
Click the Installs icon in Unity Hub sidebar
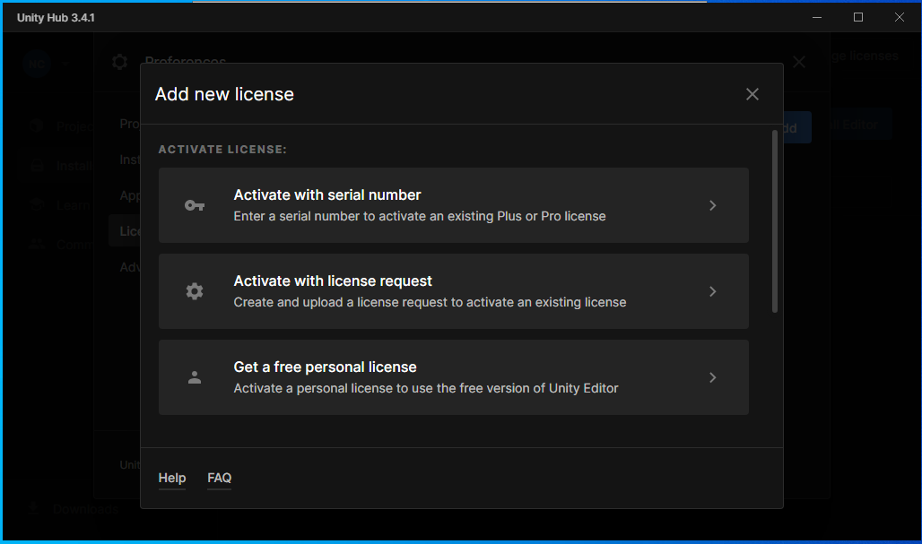(37, 166)
